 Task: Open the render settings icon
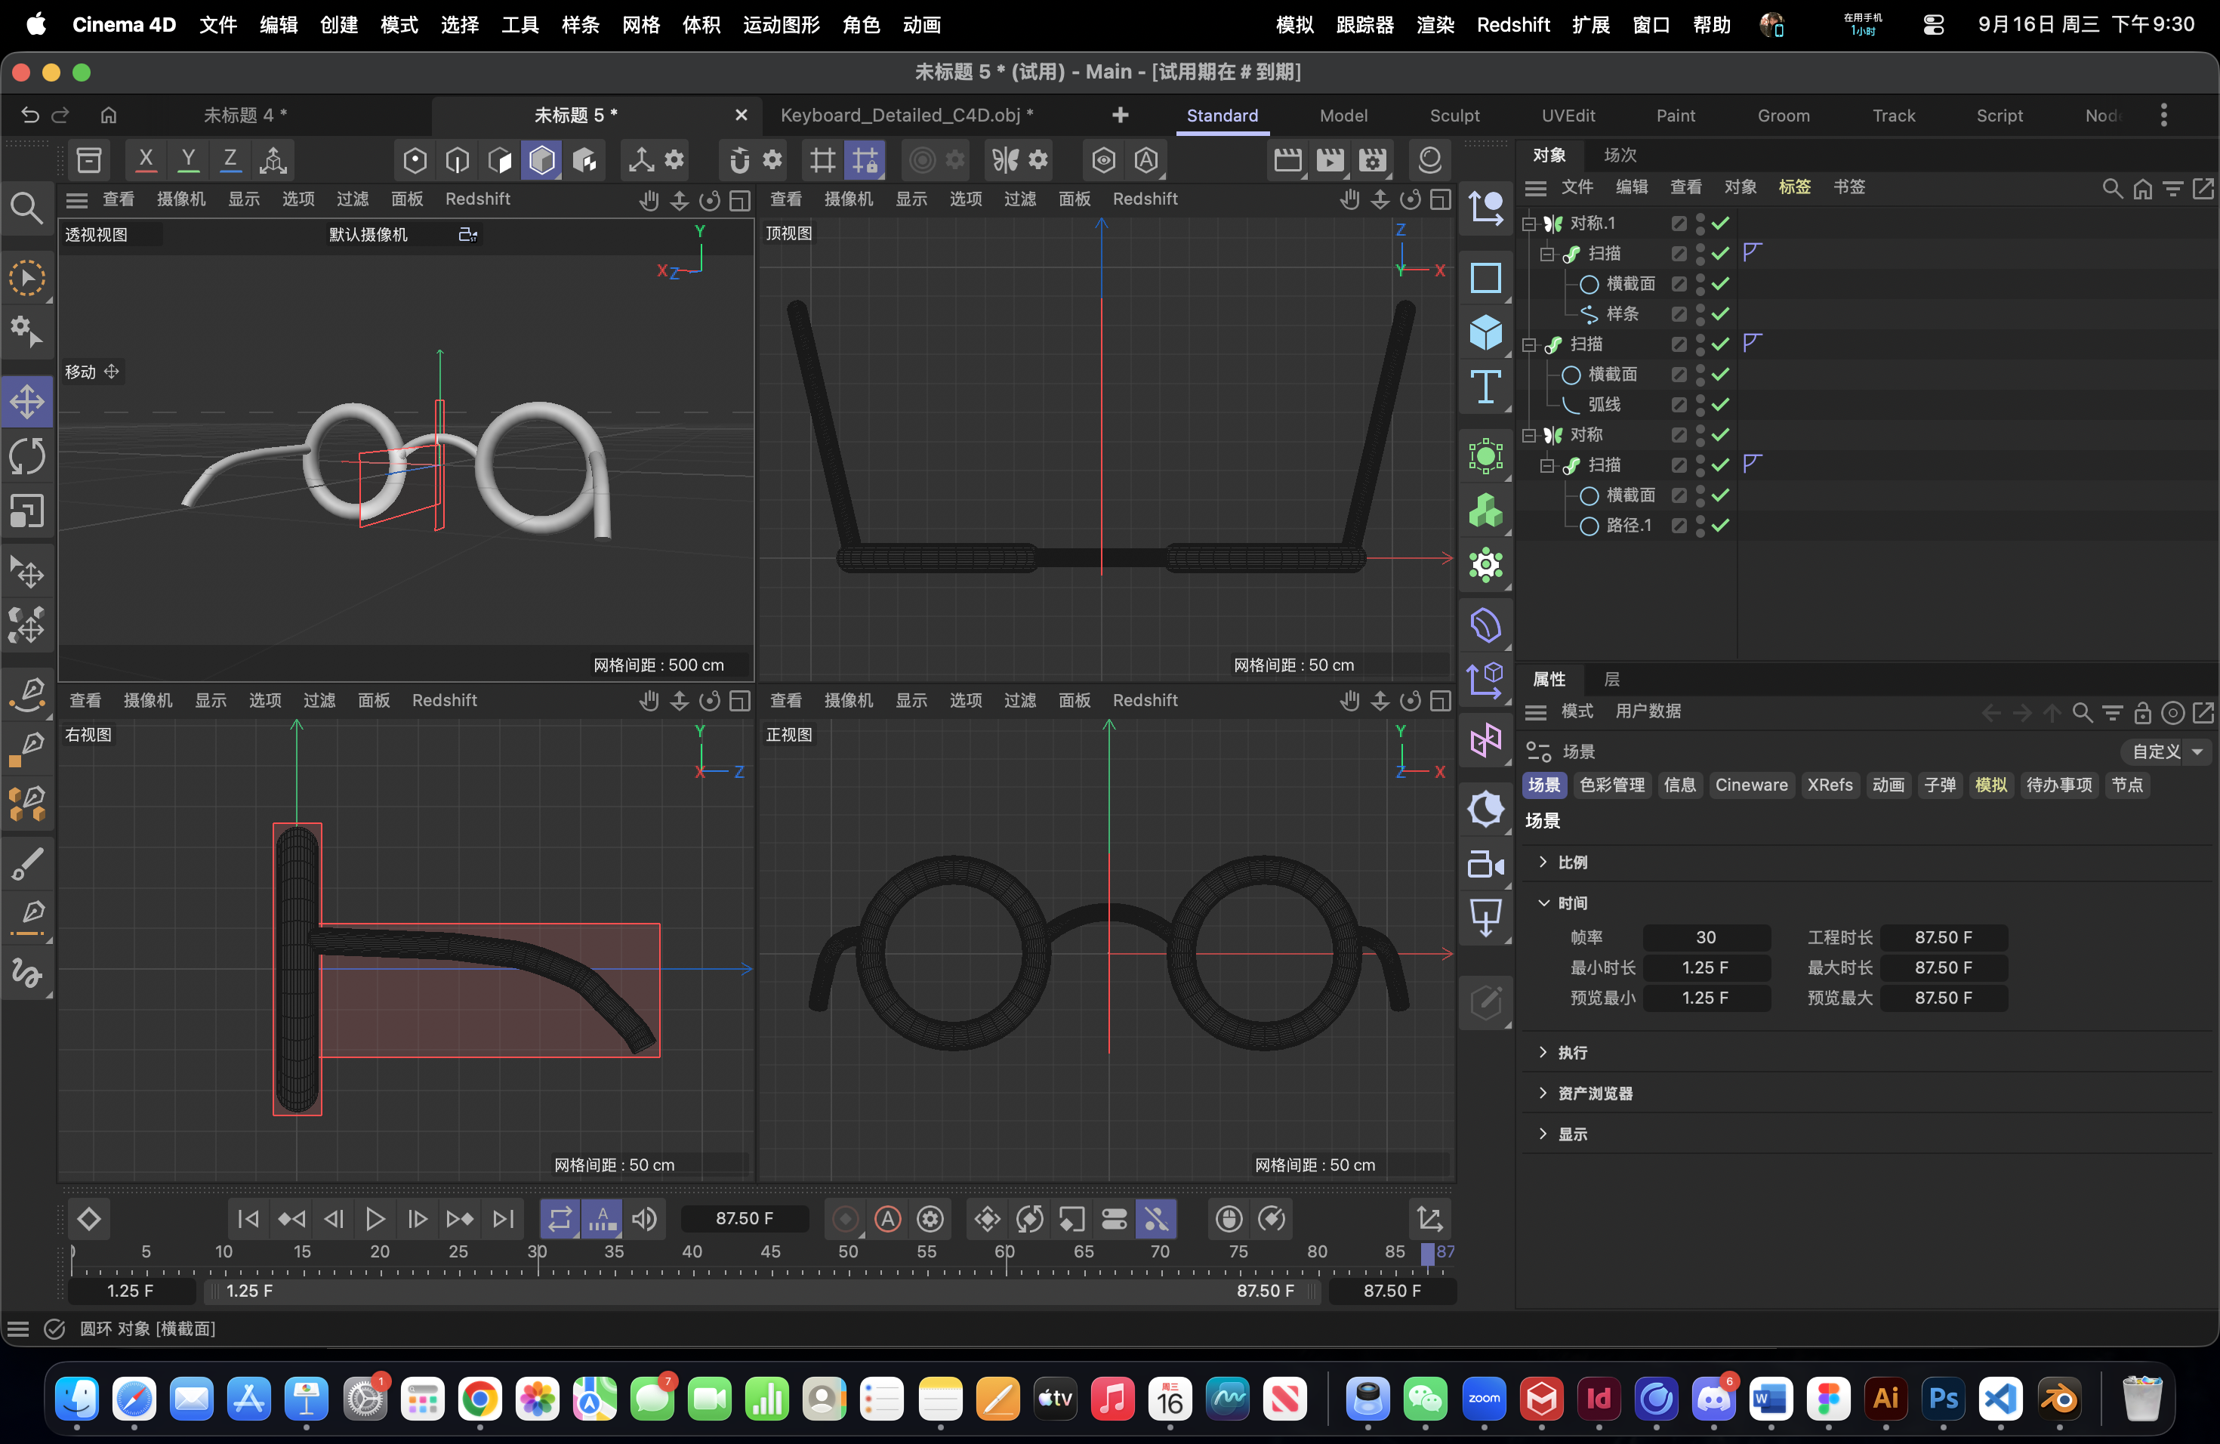[x=1373, y=160]
